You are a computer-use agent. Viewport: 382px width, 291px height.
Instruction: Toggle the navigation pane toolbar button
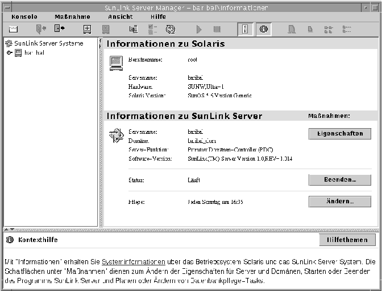245,29
